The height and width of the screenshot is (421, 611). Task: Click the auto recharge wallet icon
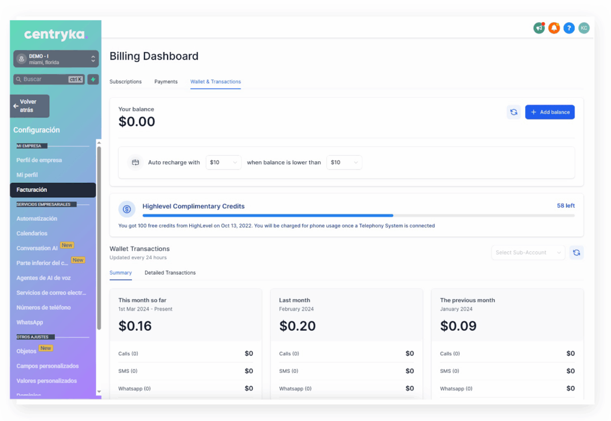pyautogui.click(x=135, y=162)
